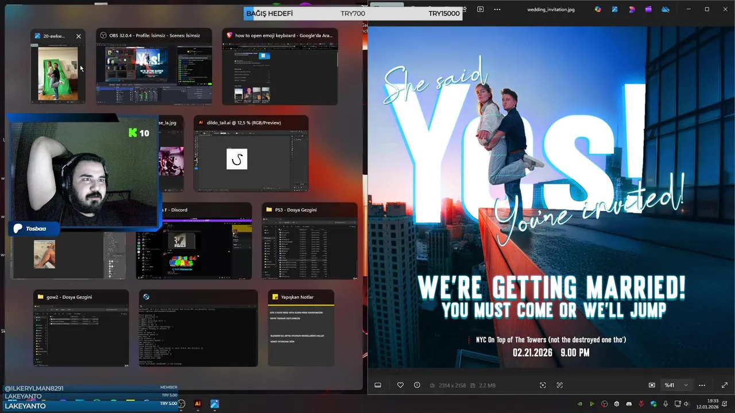Open the three-dot menu beside zoom dropdown

pos(702,385)
